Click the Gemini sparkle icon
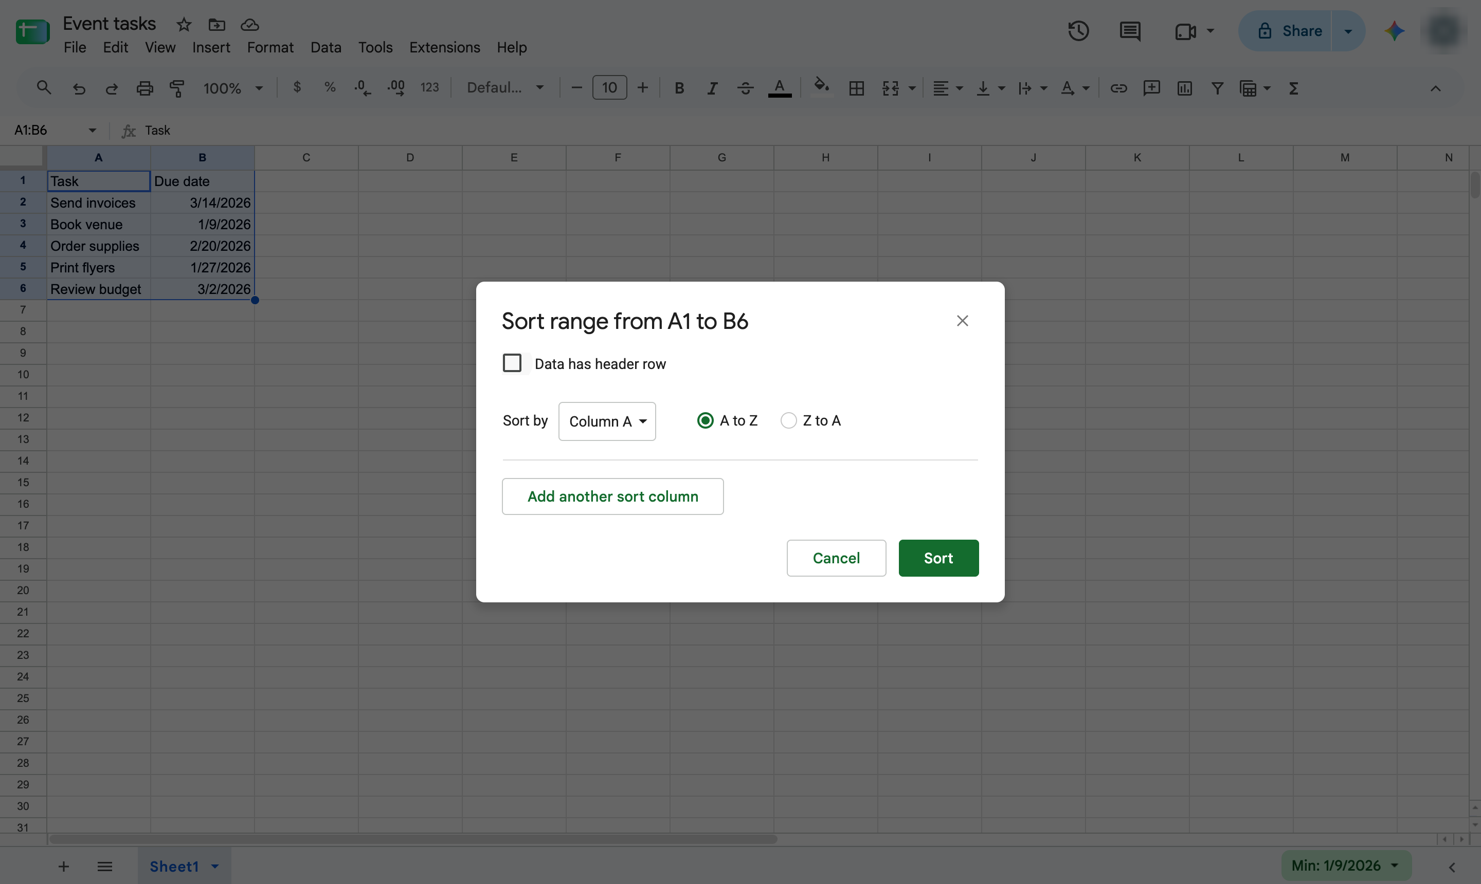Image resolution: width=1481 pixels, height=884 pixels. coord(1395,31)
